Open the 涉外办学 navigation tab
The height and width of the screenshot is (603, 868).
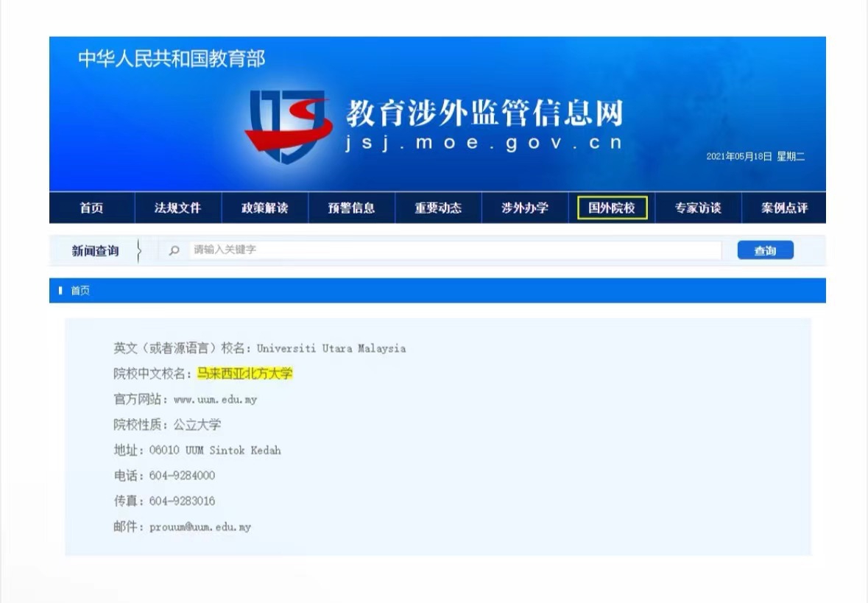point(525,208)
